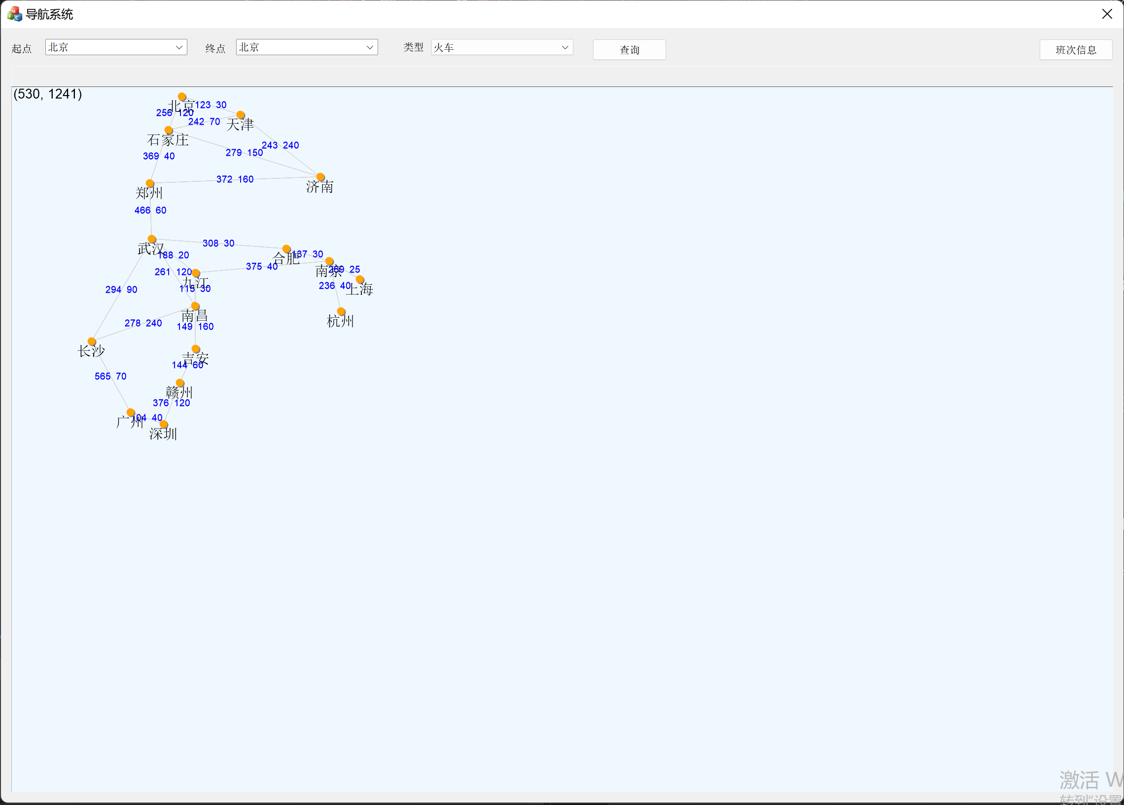Close the 导航系统 window

(1107, 14)
